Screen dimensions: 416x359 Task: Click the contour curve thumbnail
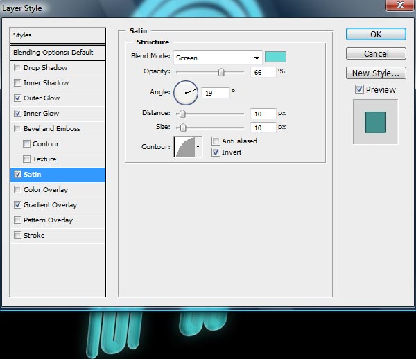[x=184, y=147]
